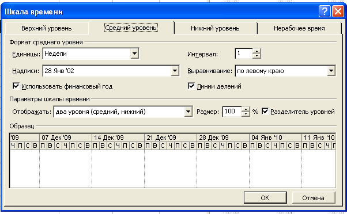Increase the Интервал value with up arrow

pyautogui.click(x=257, y=51)
